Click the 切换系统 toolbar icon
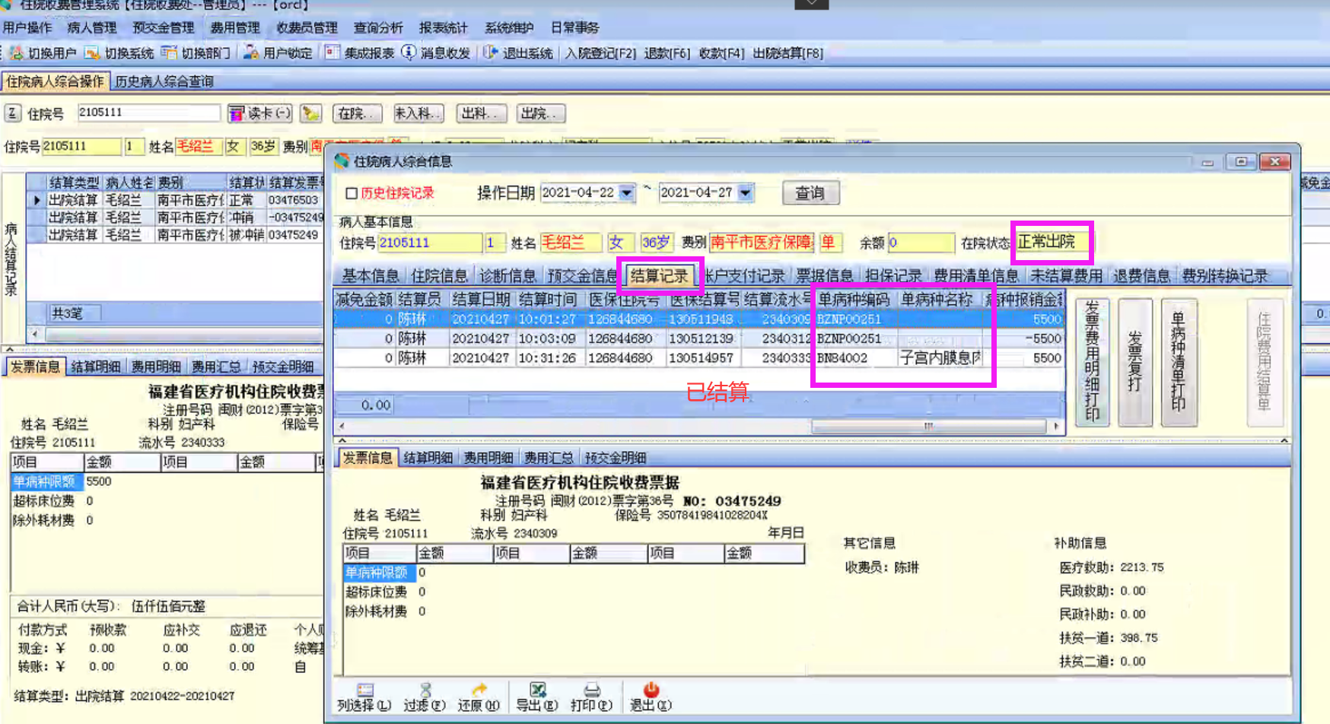1330x724 pixels. click(92, 52)
